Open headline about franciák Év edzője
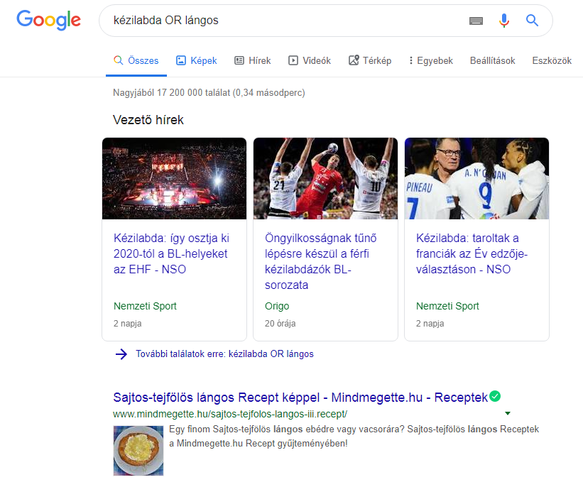Viewport: 583px width, 482px height. click(472, 254)
